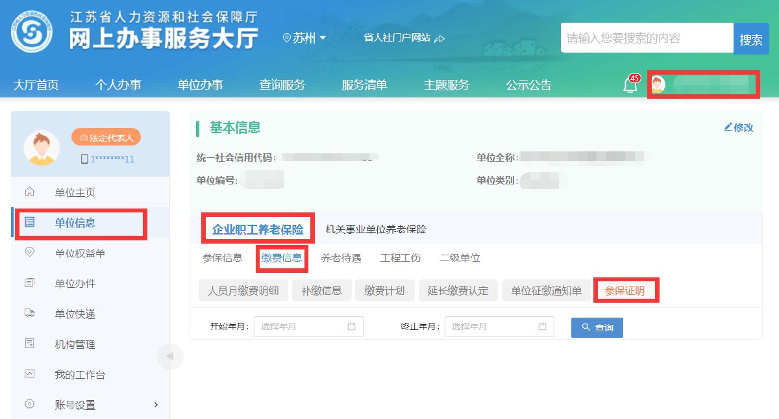779x419 pixels.
Task: Collapse the left sidebar with arrow handle
Action: pyautogui.click(x=170, y=356)
